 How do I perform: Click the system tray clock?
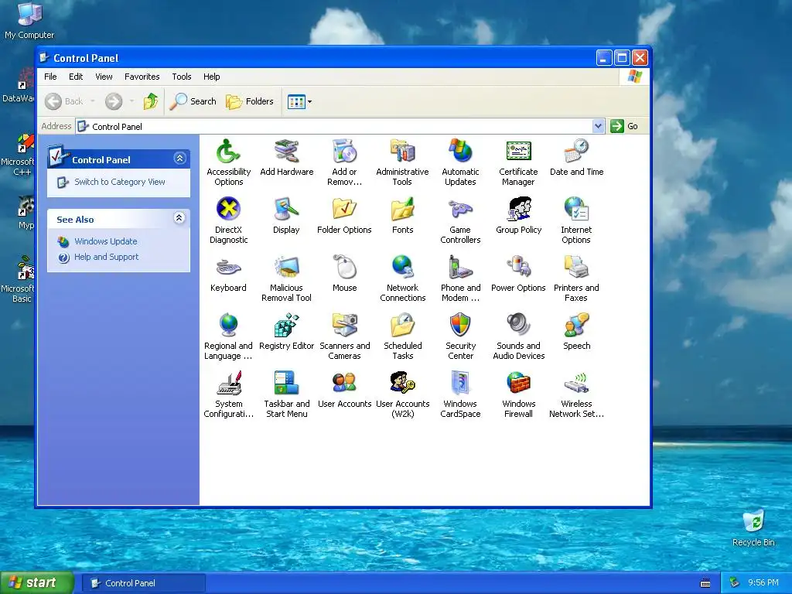[763, 583]
